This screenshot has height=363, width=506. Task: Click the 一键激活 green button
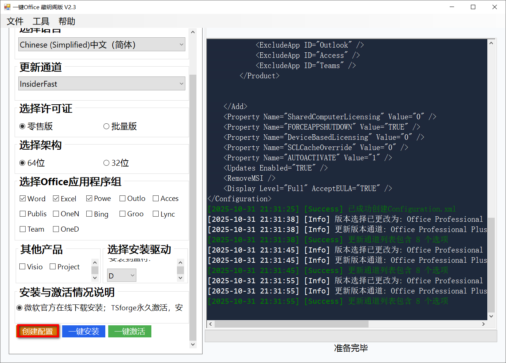click(x=130, y=331)
